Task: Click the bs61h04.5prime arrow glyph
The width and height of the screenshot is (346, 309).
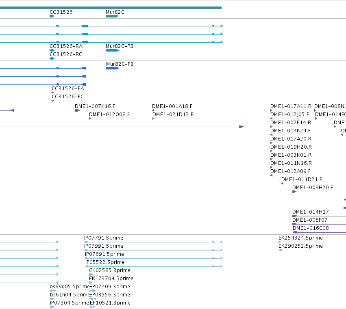Action: point(52,299)
